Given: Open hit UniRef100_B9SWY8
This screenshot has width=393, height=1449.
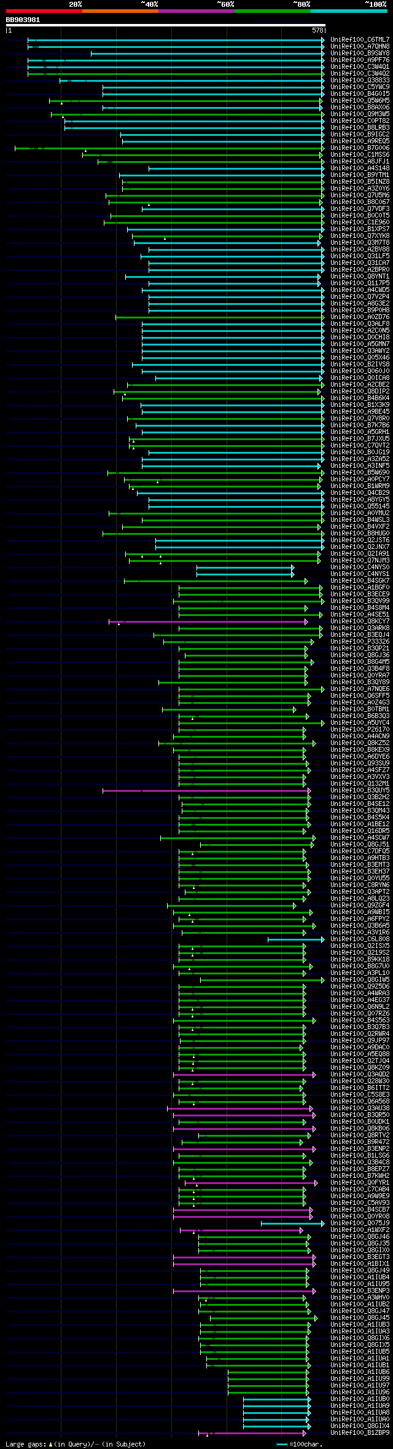Looking at the screenshot, I should 360,53.
